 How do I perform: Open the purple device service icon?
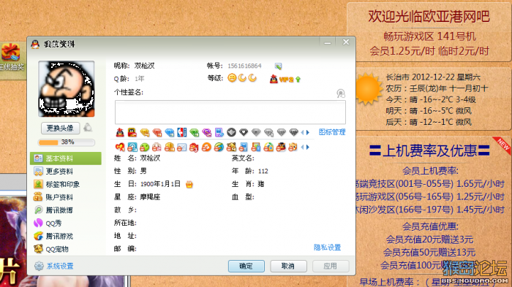point(219,132)
